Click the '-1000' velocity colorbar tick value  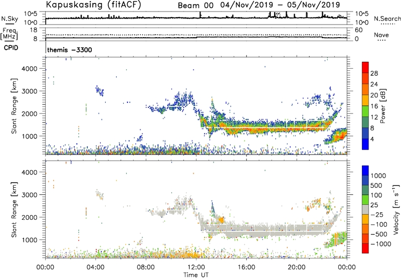[380, 244]
